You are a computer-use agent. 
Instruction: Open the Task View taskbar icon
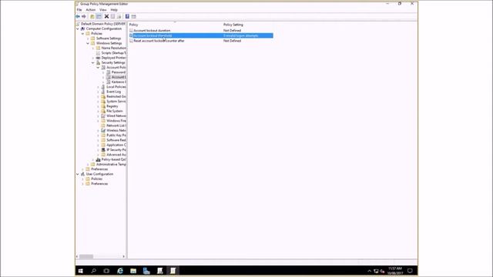[x=106, y=271]
